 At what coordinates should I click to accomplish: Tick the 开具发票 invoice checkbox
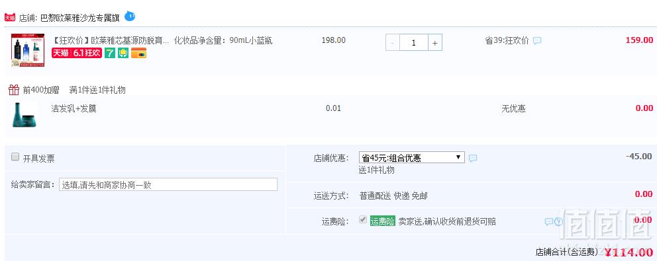point(15,157)
